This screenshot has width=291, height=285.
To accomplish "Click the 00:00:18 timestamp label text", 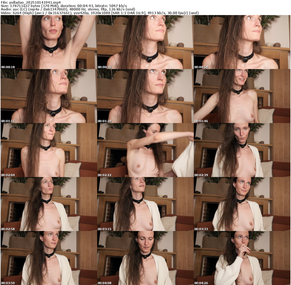I will [8, 67].
